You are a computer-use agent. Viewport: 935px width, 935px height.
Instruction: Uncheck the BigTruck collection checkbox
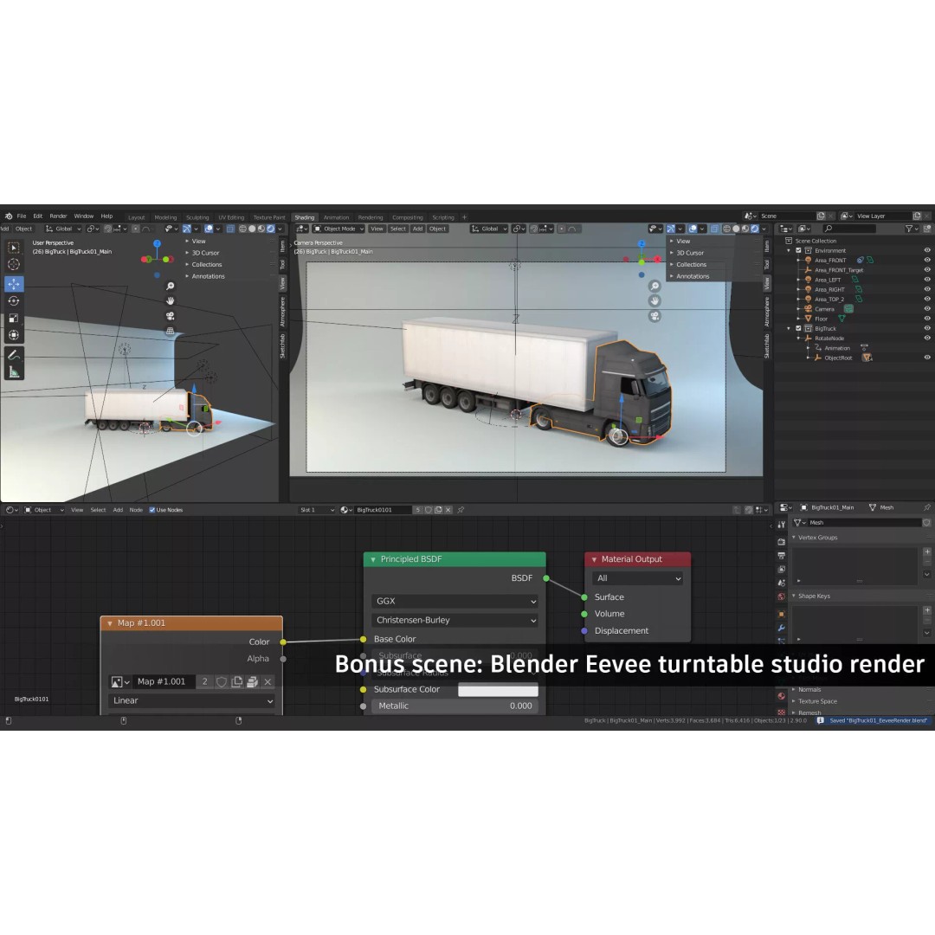(x=798, y=329)
